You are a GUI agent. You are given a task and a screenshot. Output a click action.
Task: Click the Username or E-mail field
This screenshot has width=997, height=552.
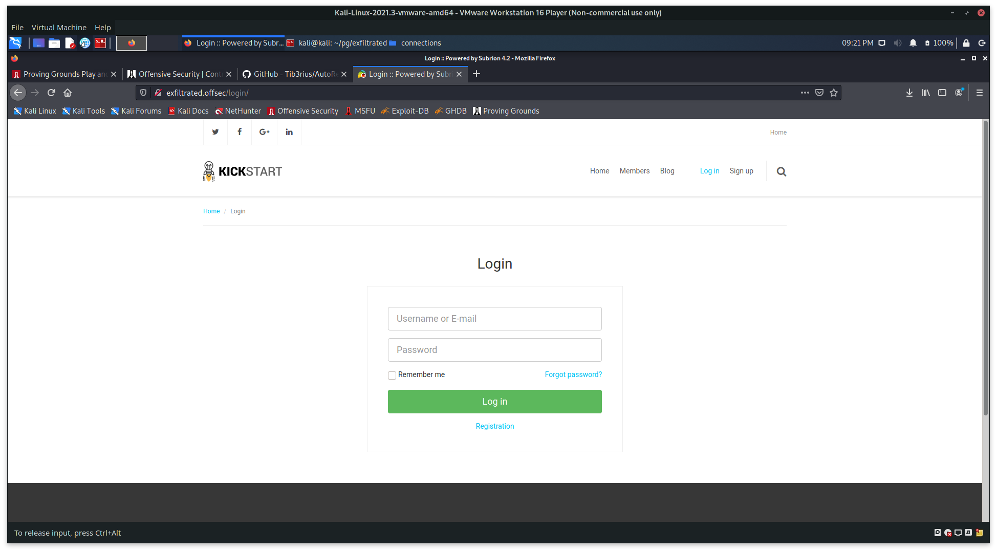494,318
